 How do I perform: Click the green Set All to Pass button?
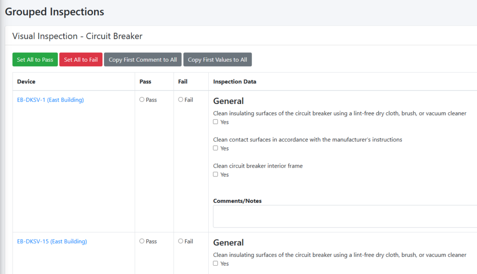pyautogui.click(x=35, y=59)
